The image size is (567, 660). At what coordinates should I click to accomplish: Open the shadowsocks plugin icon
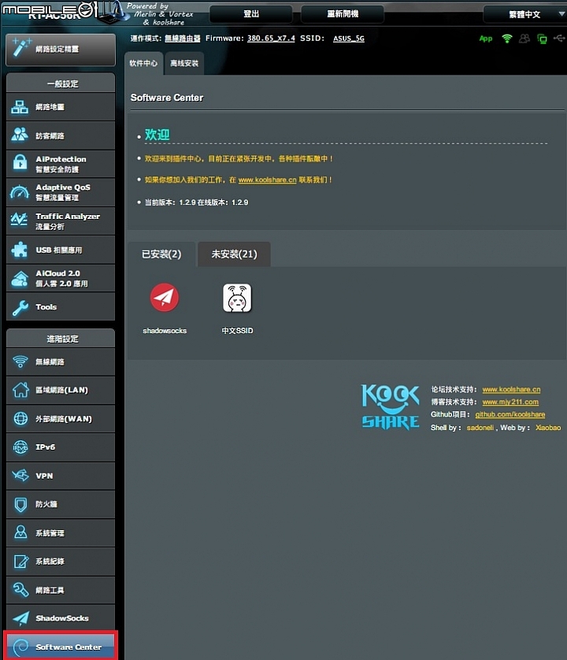(165, 298)
